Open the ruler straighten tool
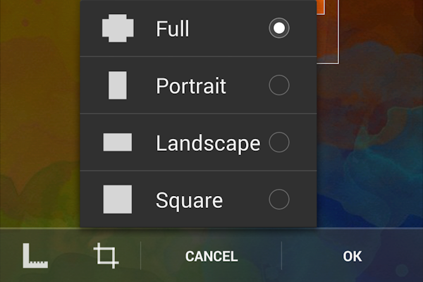The height and width of the screenshot is (282, 423). pyautogui.click(x=35, y=255)
